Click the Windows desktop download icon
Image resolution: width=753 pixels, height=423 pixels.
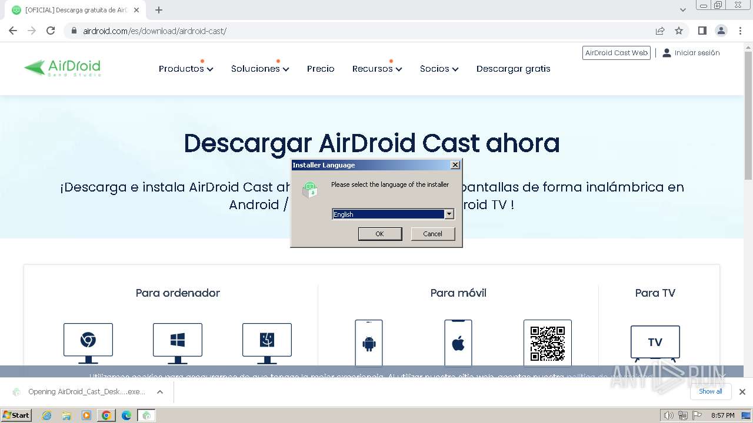tap(178, 343)
